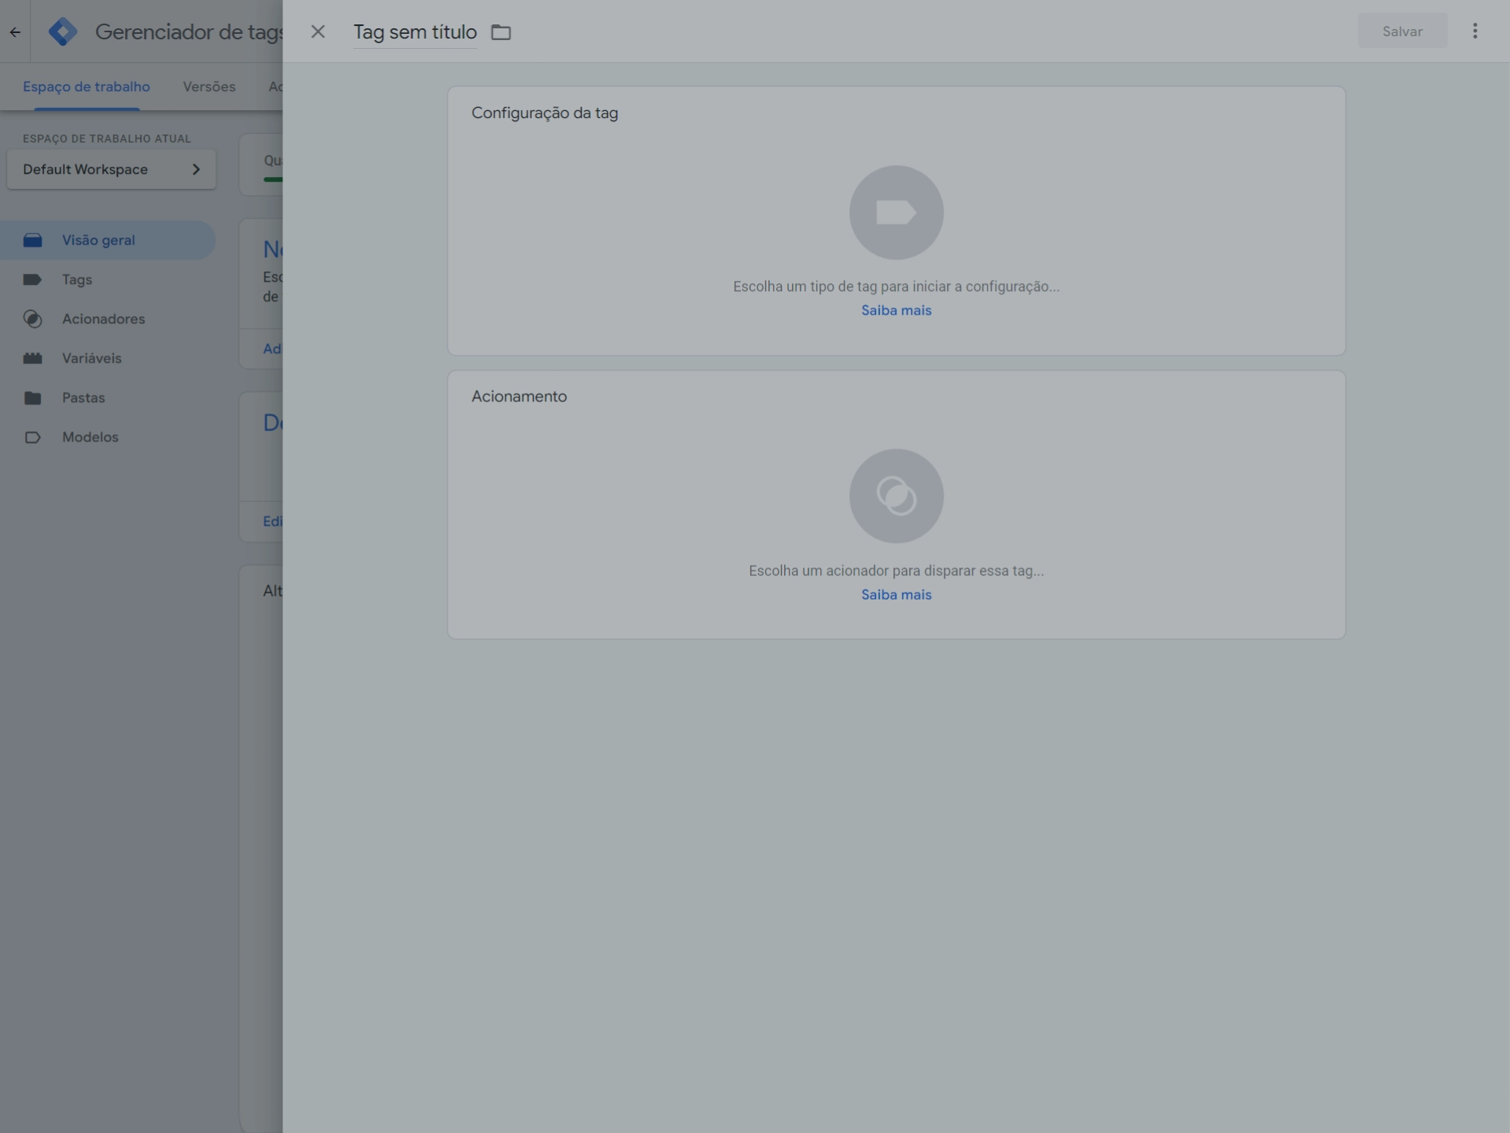This screenshot has height=1133, width=1510.
Task: Click the folder icon beside tag title
Action: point(501,32)
